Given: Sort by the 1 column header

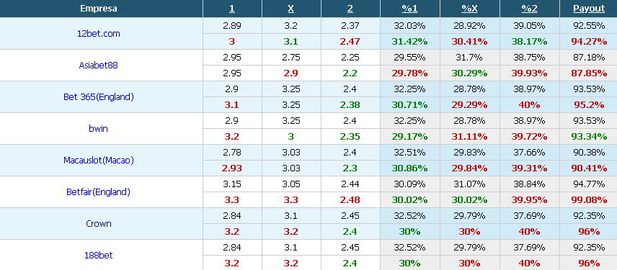Looking at the screenshot, I should pos(232,9).
